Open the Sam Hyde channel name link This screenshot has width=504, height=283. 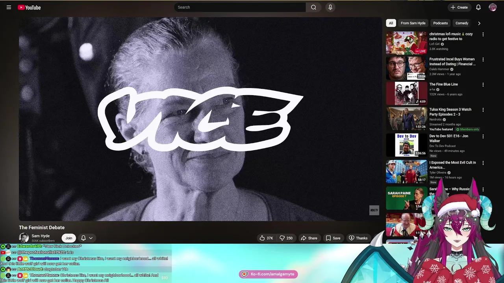pyautogui.click(x=41, y=236)
